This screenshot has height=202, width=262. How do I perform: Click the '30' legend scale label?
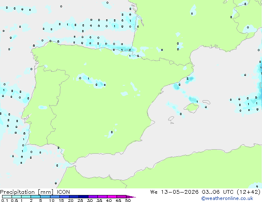[x=90, y=200]
